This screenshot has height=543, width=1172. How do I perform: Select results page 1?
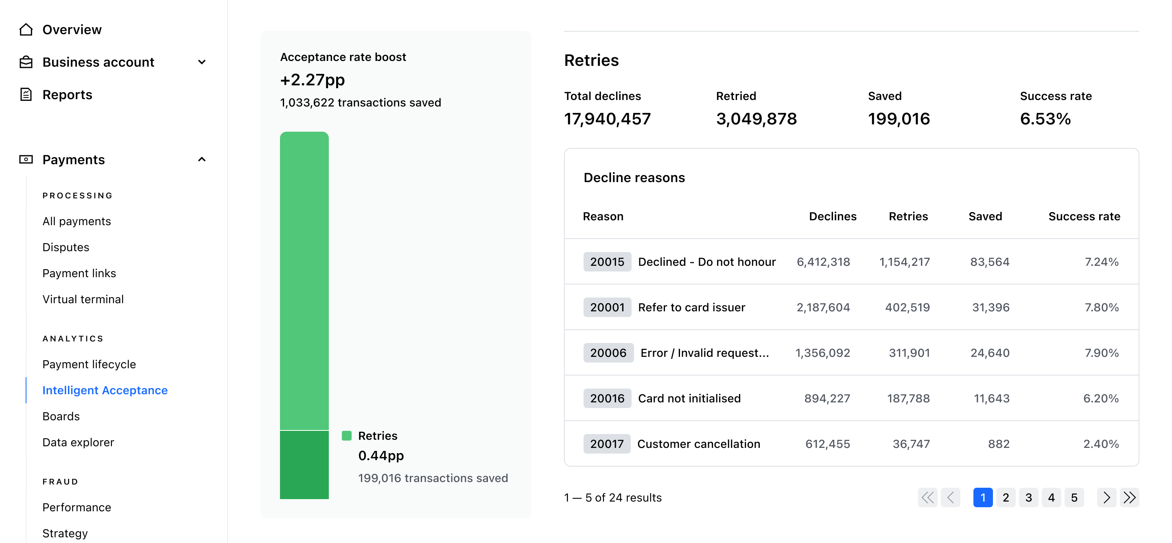click(x=983, y=497)
